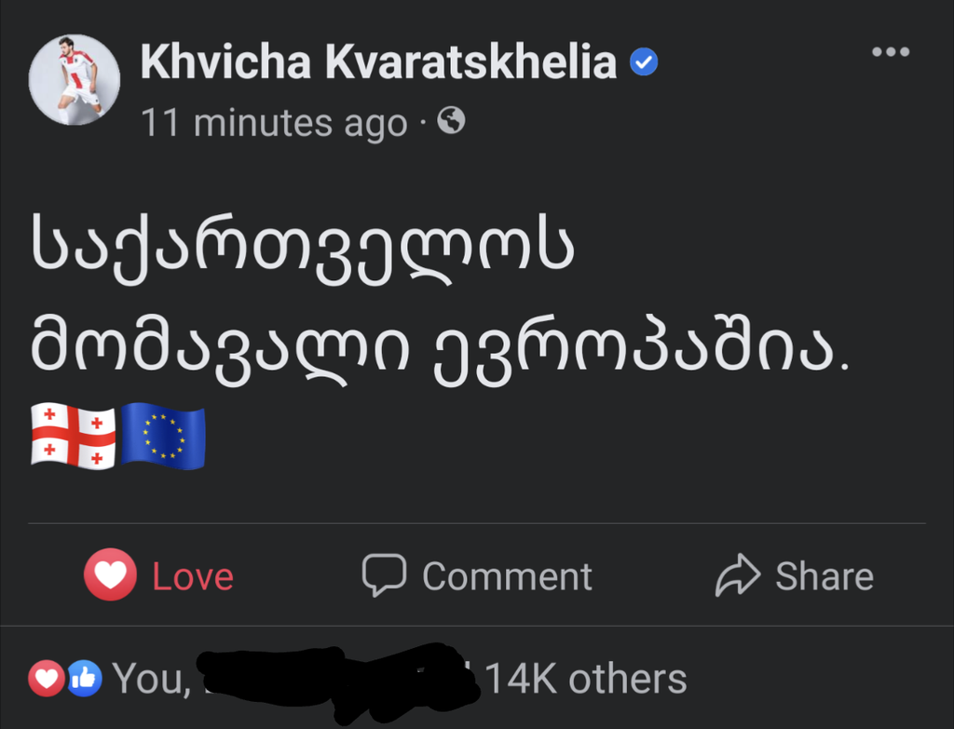
Task: Click the "11 minutes ago" timestamp
Action: (274, 123)
